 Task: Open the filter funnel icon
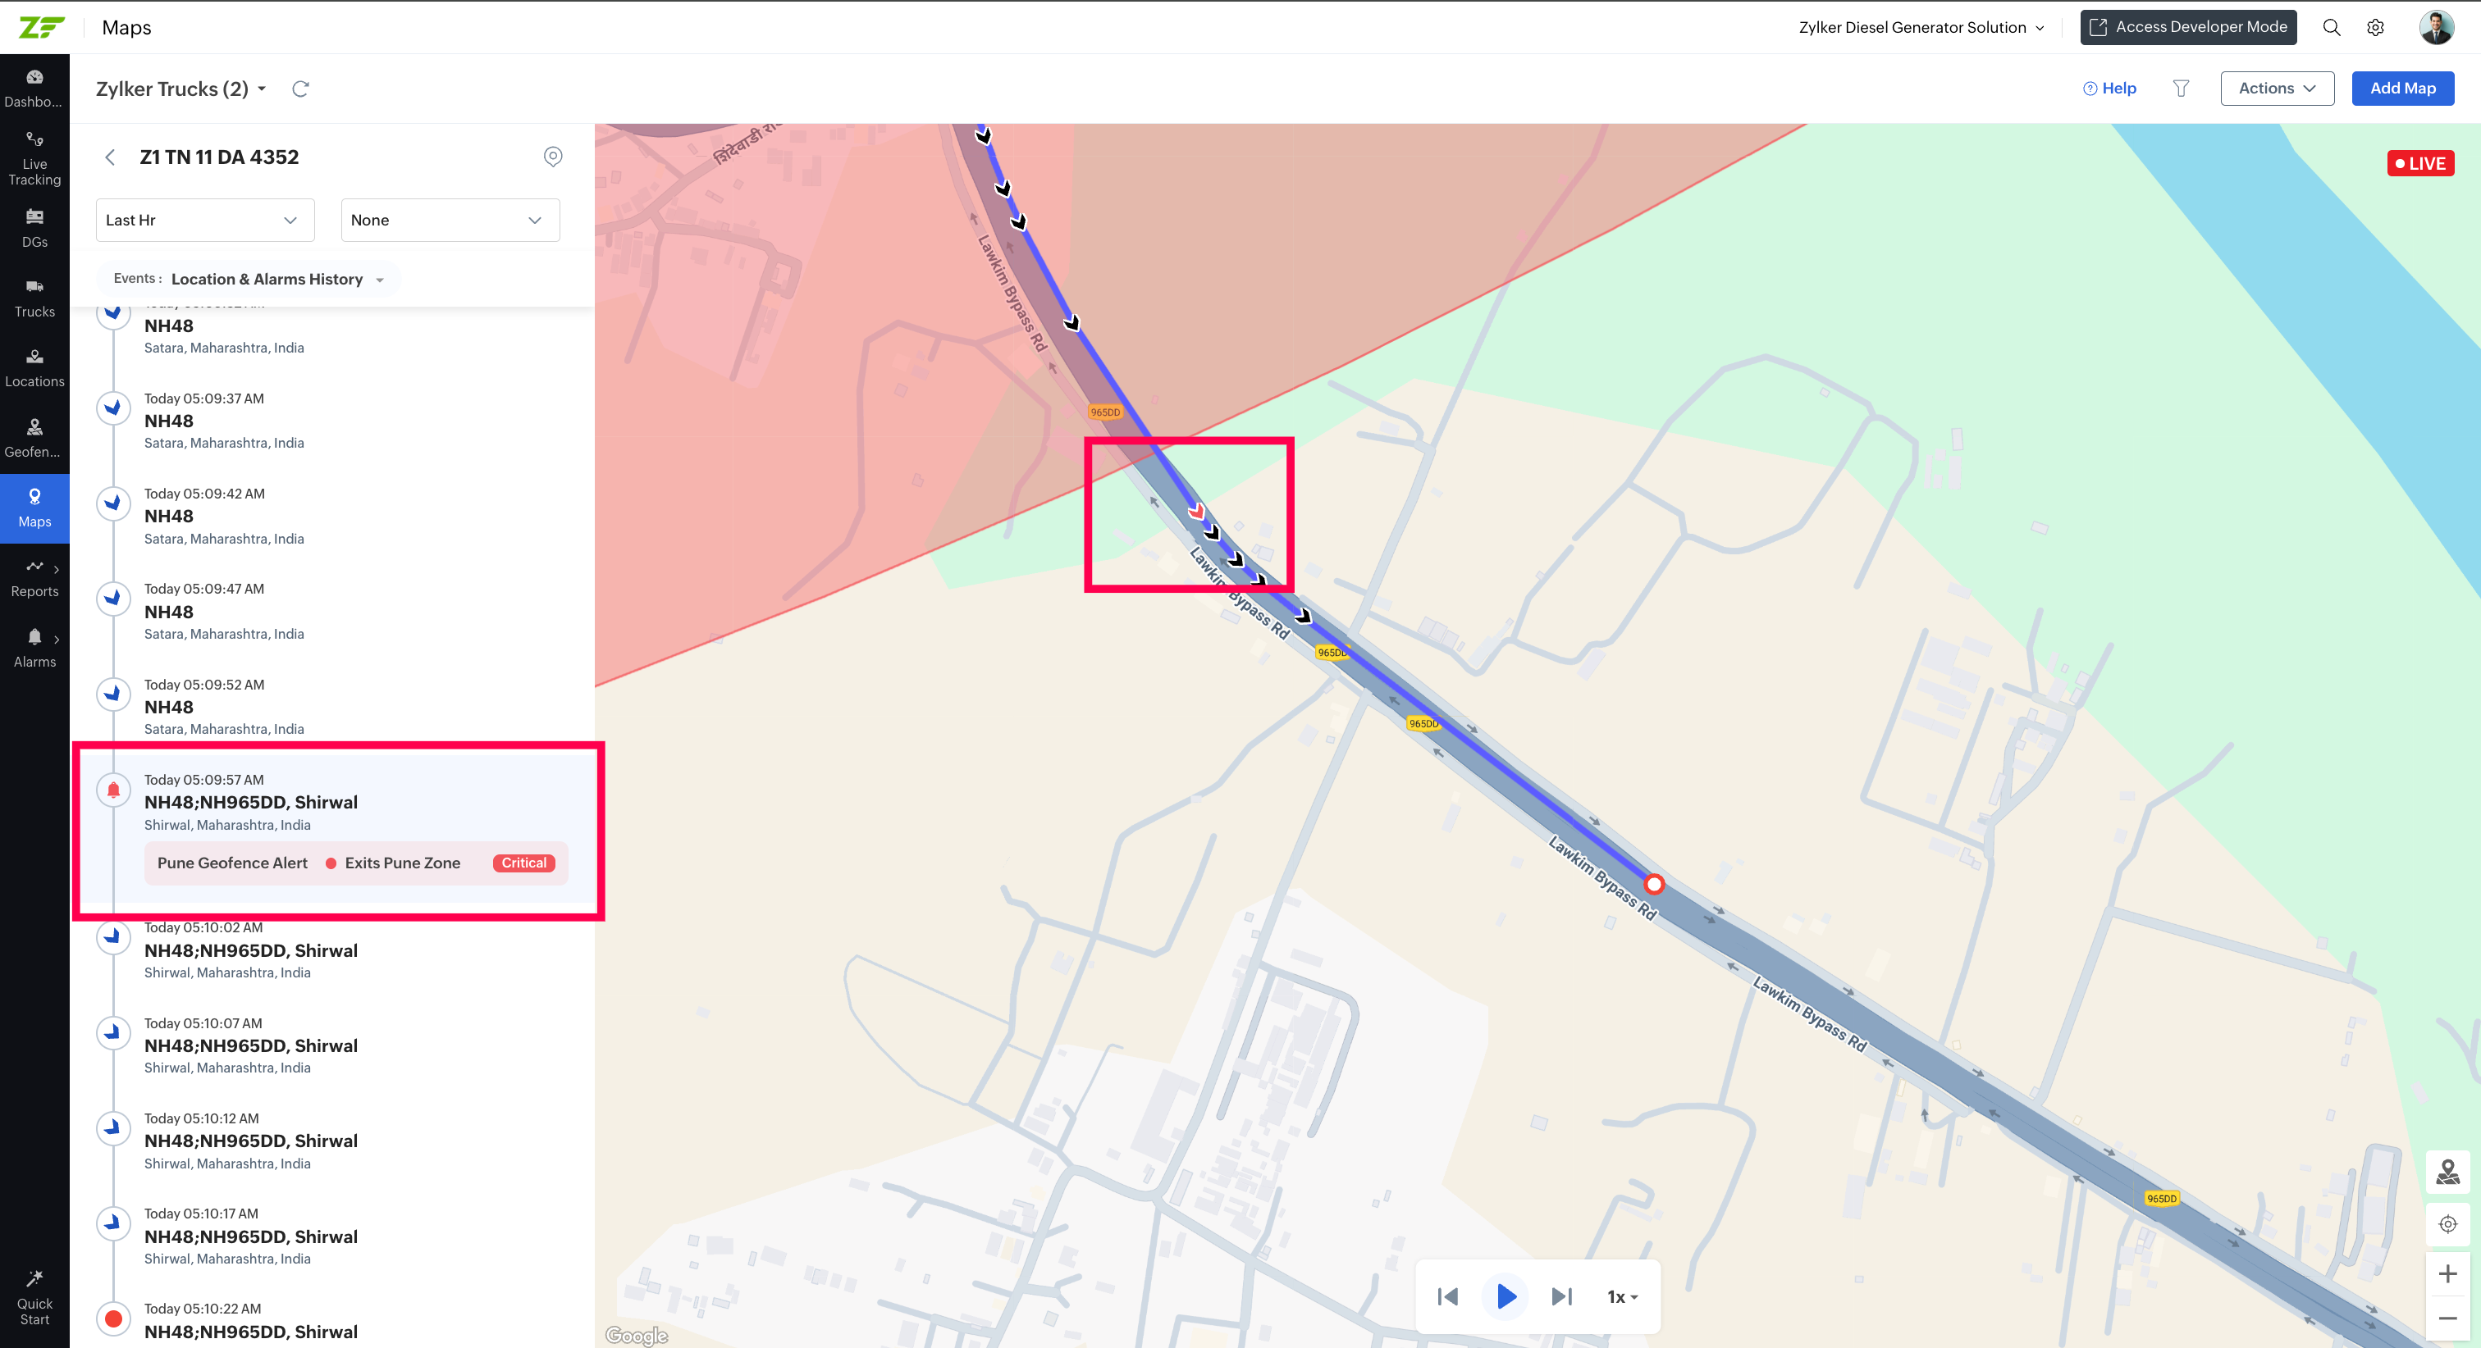pos(2182,89)
